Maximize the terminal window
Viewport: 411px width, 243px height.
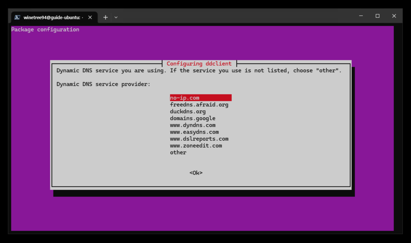click(x=378, y=16)
